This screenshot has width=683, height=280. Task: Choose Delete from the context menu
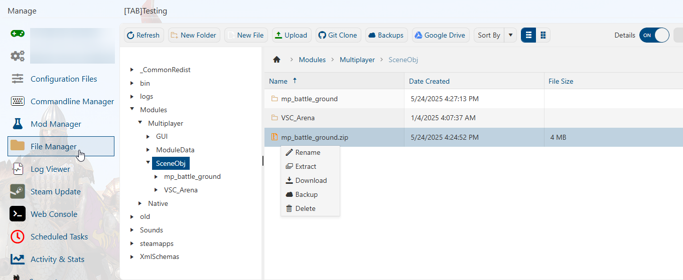(x=310, y=208)
